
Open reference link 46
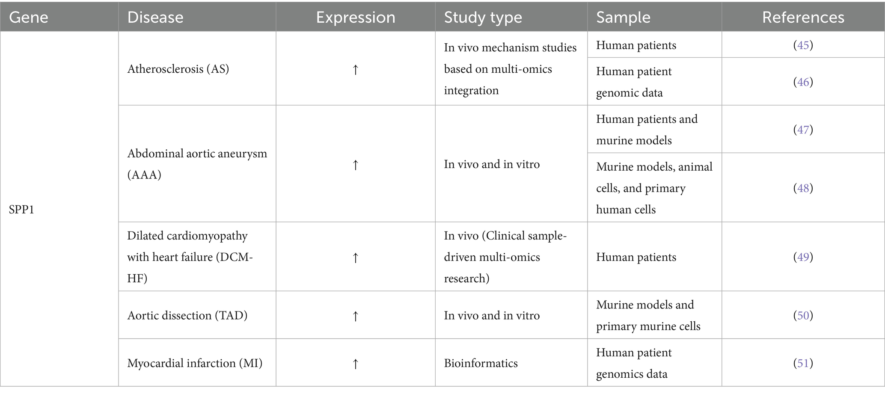[x=803, y=82]
